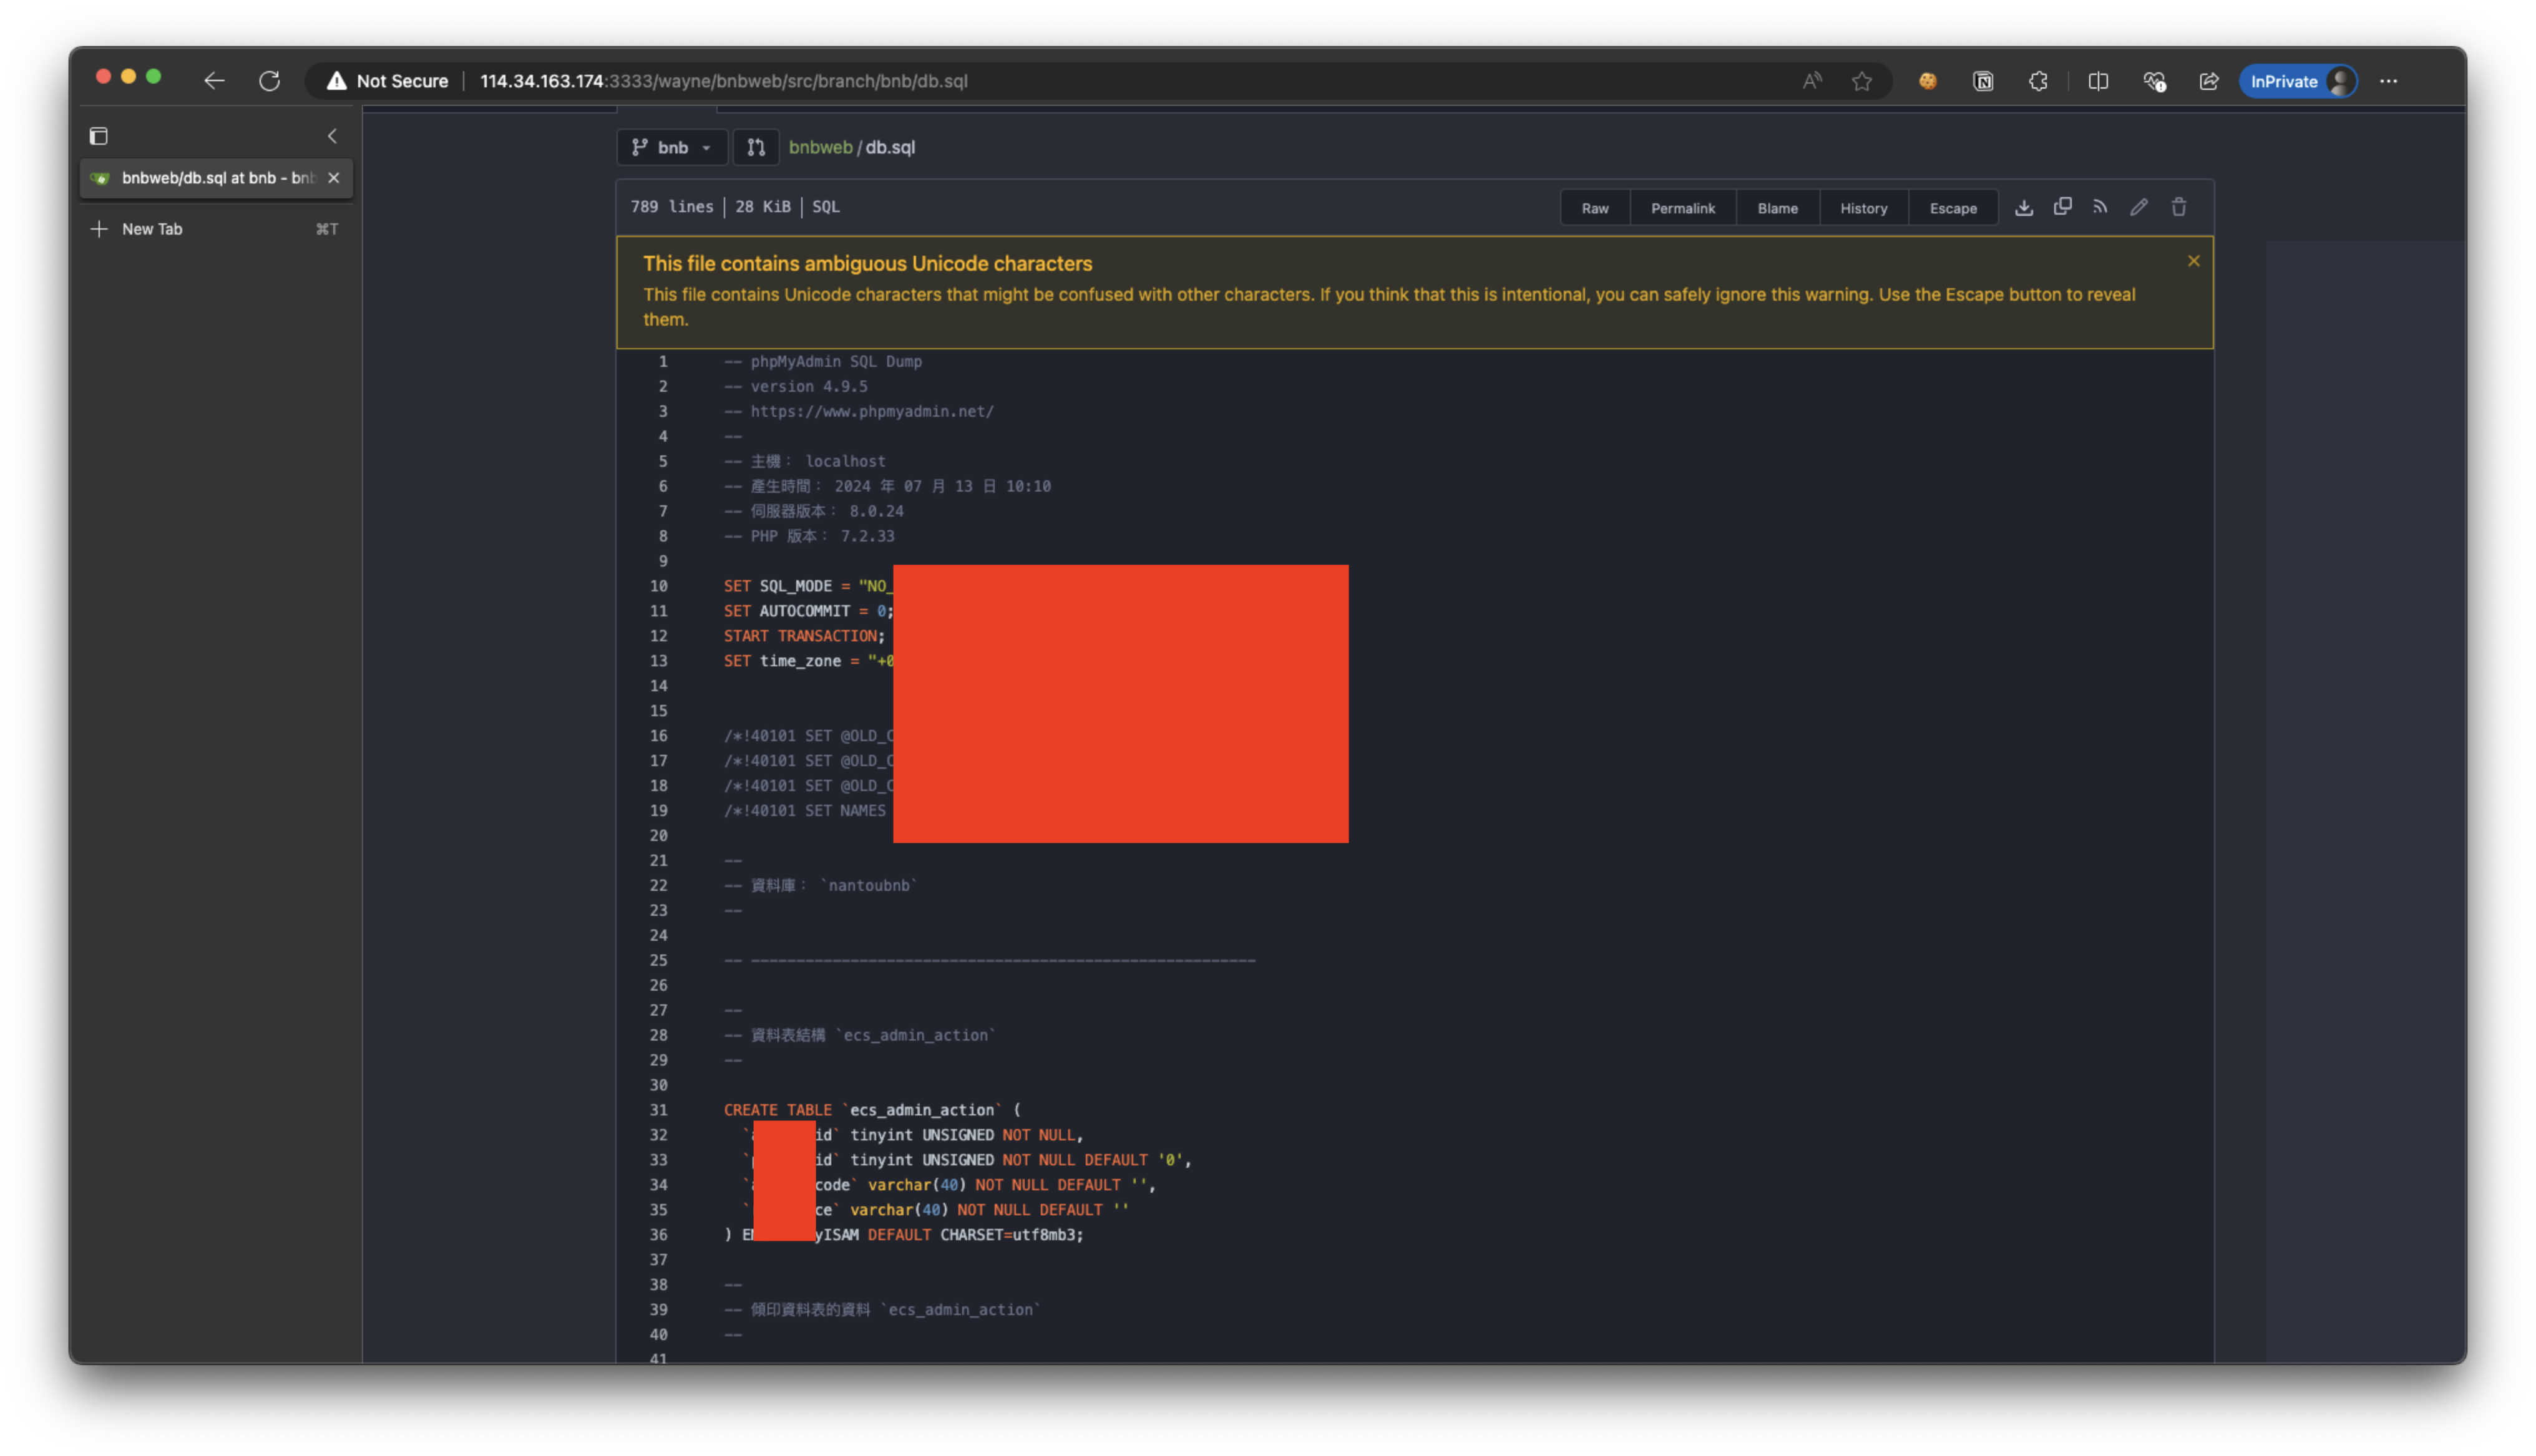This screenshot has width=2536, height=1456.
Task: Open the Extensions puzzle piece icon
Action: tap(2038, 81)
